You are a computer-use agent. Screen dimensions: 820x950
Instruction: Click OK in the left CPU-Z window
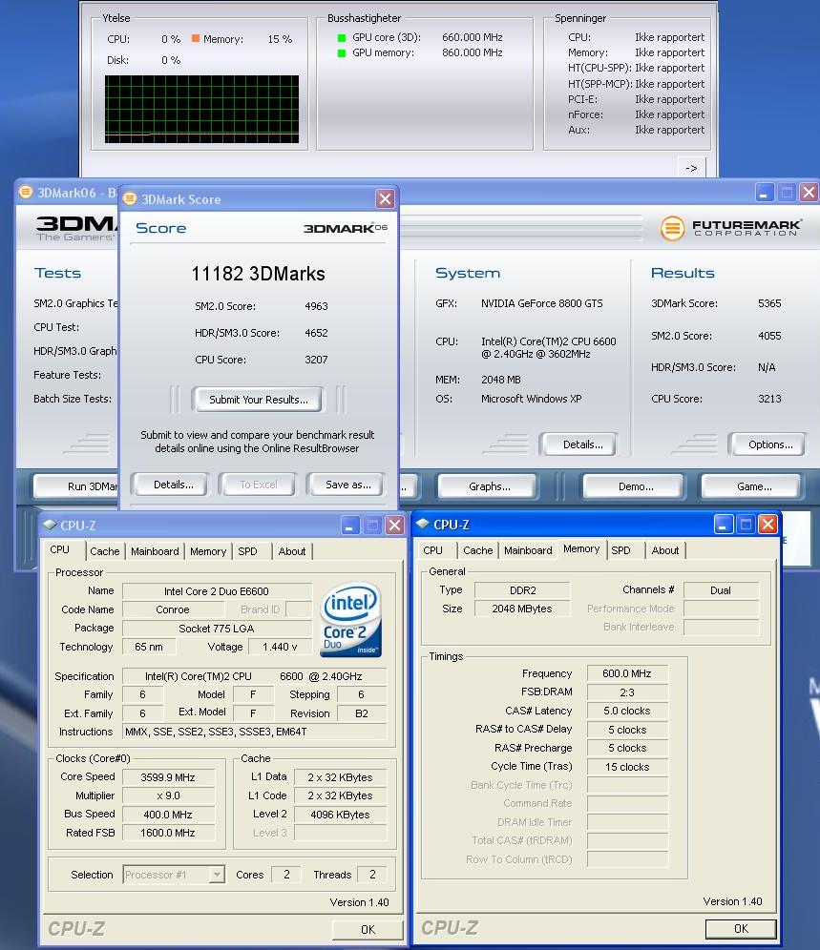pos(368,929)
